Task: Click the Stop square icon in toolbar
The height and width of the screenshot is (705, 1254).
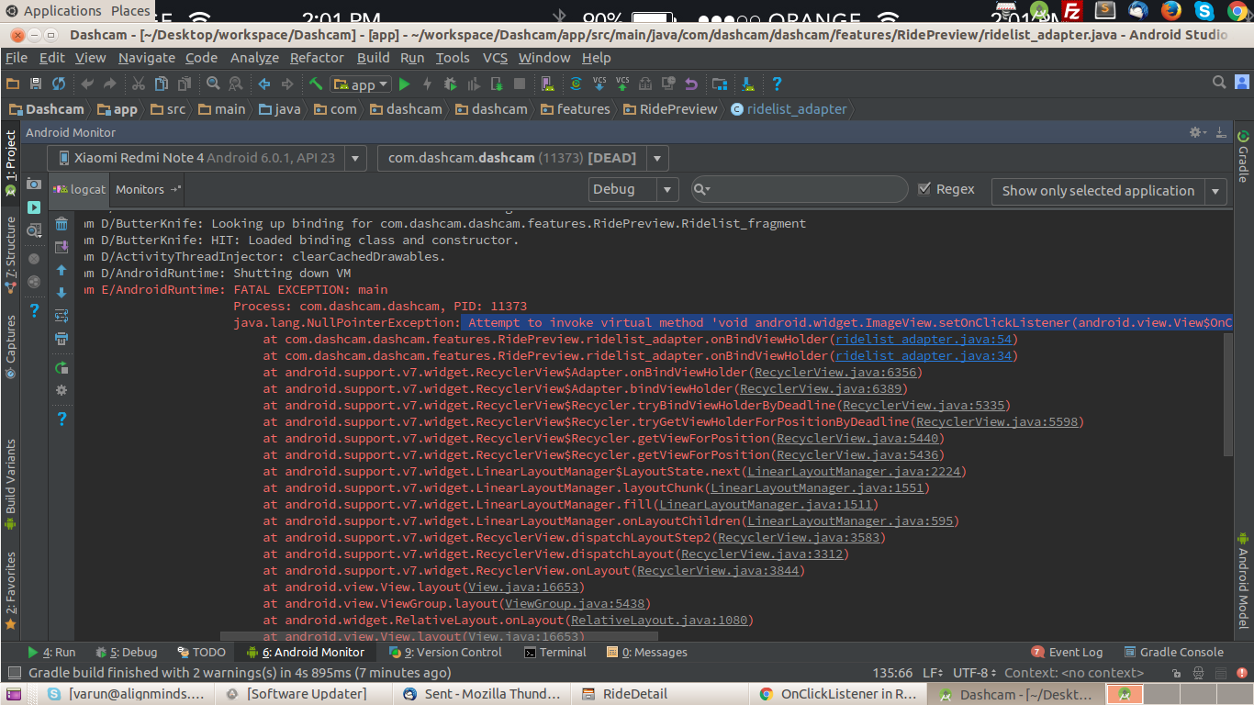Action: 520,84
